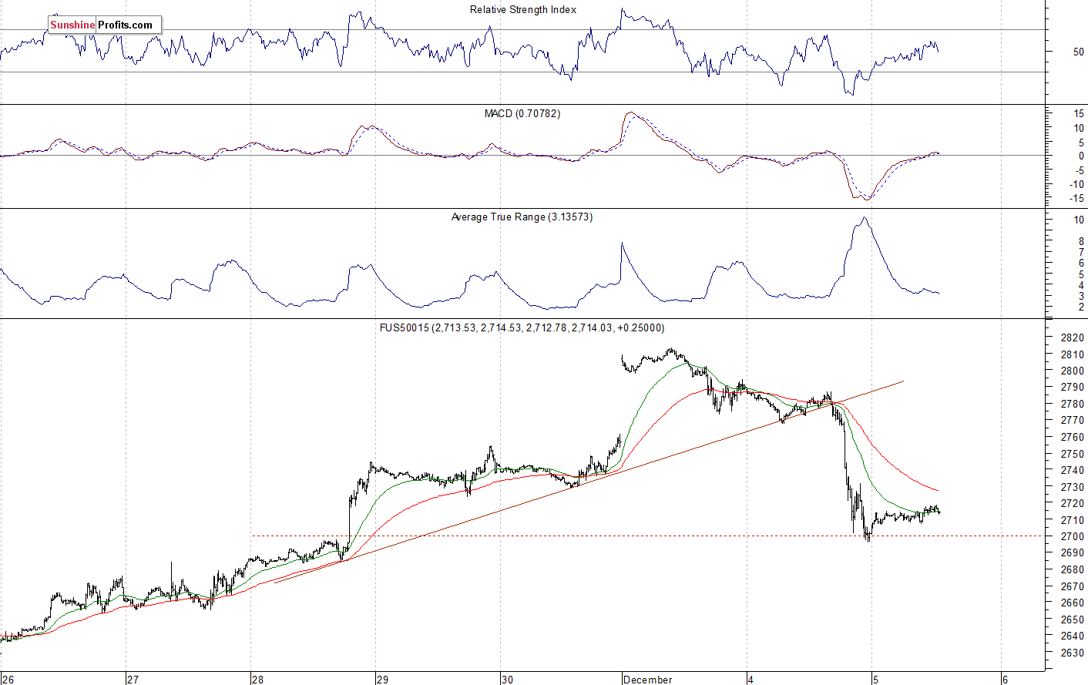Click the date label 29
The width and height of the screenshot is (1088, 685).
point(382,680)
